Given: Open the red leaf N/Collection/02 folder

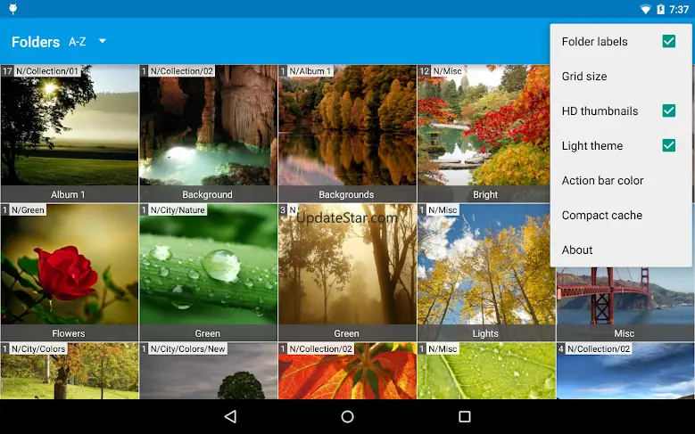Looking at the screenshot, I should (x=347, y=371).
